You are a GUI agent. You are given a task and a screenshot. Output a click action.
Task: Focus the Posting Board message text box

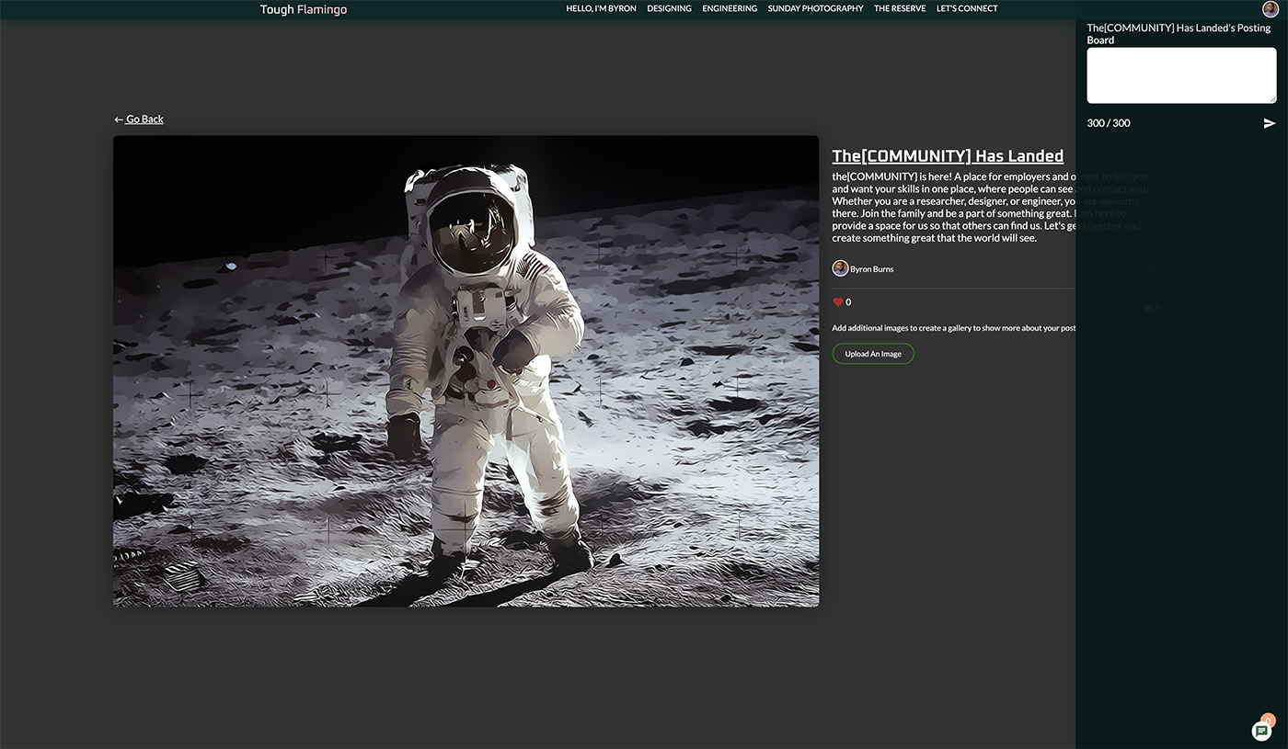[1180, 75]
